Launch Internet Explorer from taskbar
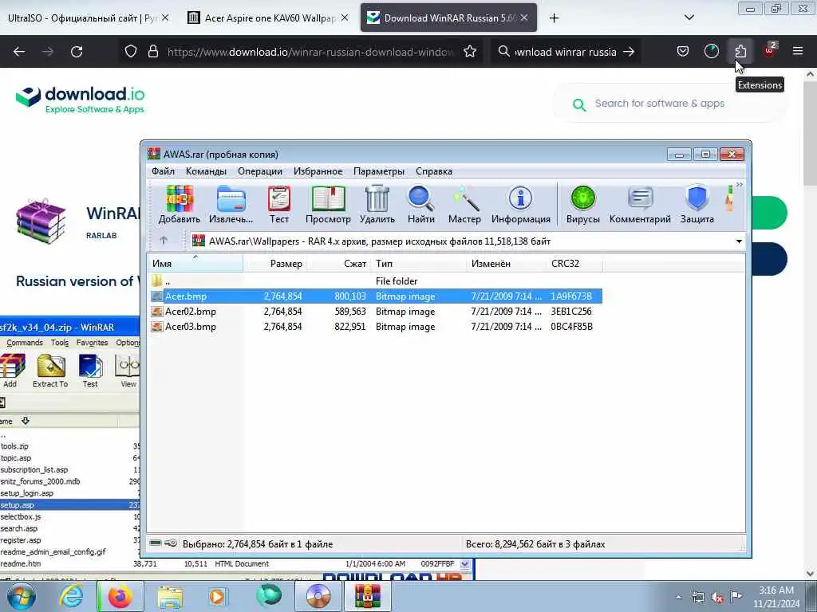Viewport: 817px width, 612px height. (71, 596)
